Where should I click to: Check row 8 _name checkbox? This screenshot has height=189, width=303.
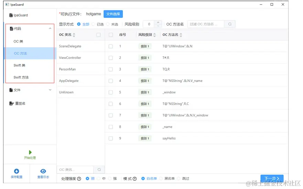(x=111, y=127)
